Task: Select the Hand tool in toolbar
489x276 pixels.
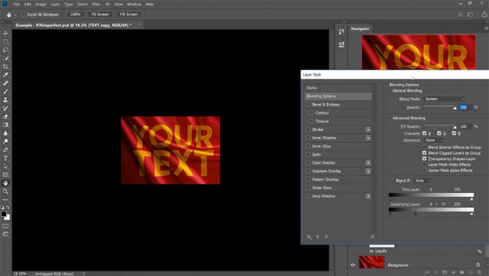Action: pyautogui.click(x=6, y=183)
